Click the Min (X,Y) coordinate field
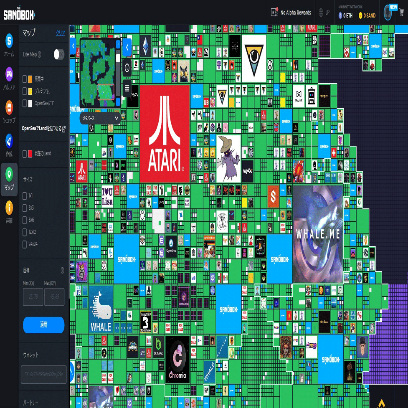 point(33,296)
